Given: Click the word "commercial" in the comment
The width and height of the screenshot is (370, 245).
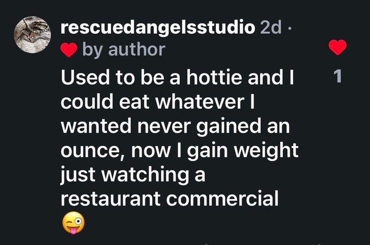Looking at the screenshot, I should click(223, 199).
